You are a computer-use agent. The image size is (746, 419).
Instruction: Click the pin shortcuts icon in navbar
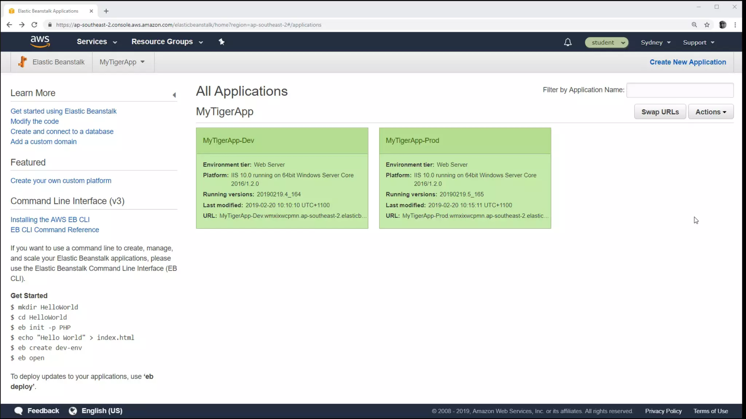click(x=221, y=42)
